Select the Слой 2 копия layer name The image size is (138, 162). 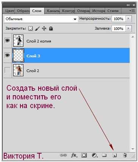tap(39, 41)
